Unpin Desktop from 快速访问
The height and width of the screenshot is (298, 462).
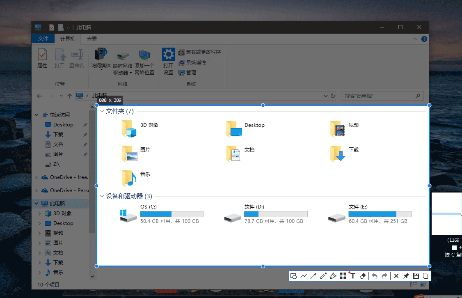click(x=85, y=125)
